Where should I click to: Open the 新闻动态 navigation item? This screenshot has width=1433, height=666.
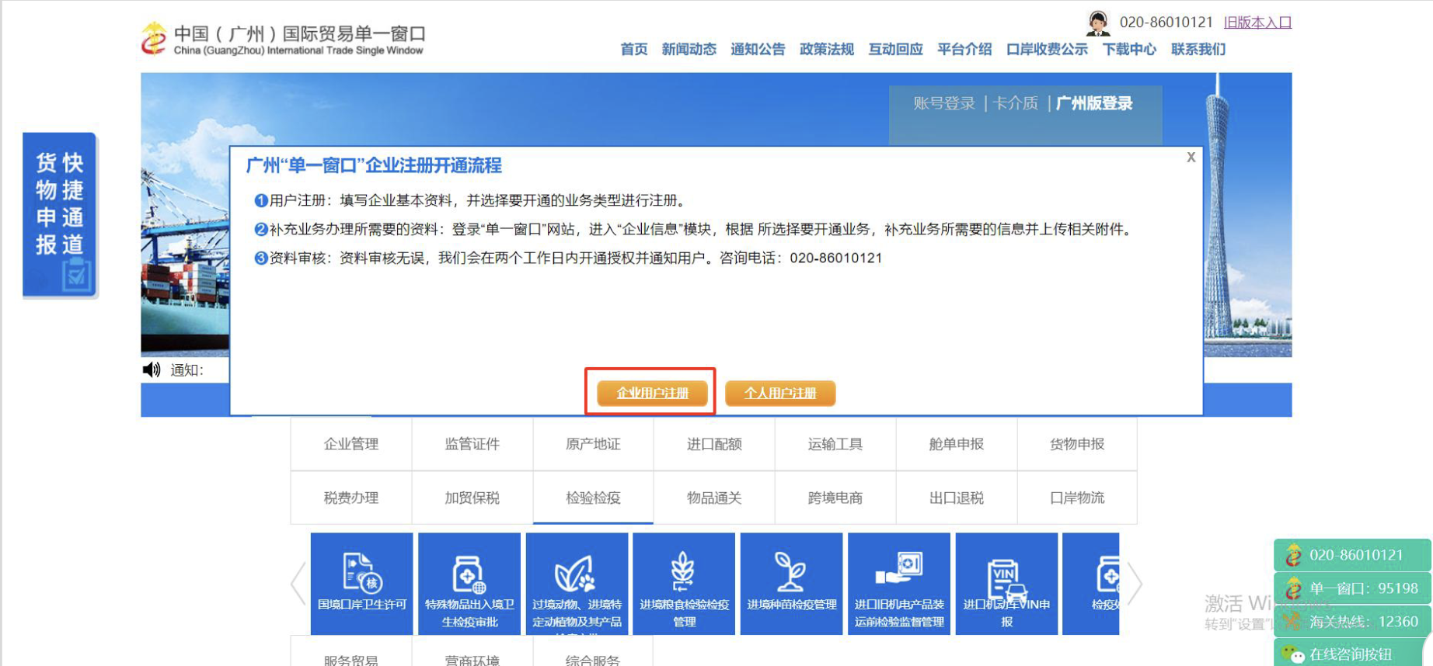pyautogui.click(x=689, y=50)
